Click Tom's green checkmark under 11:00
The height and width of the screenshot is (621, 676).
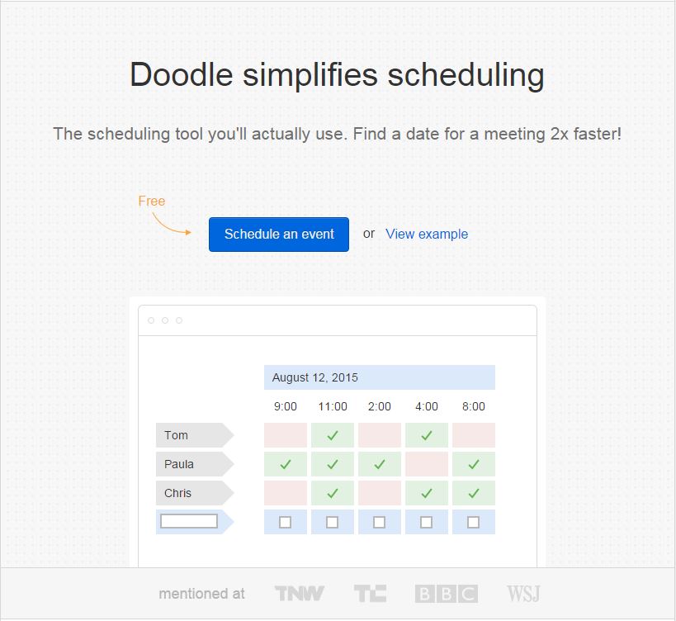click(x=333, y=435)
